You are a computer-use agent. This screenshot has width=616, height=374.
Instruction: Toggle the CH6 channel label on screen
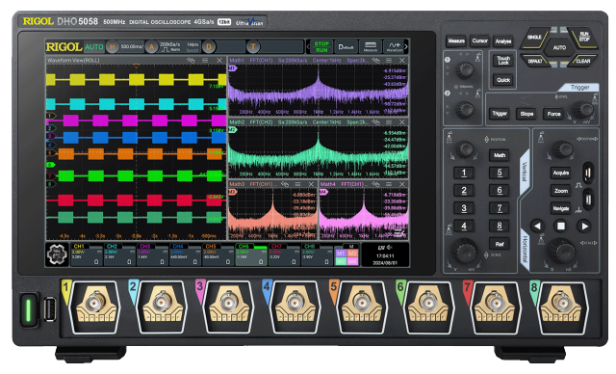[x=244, y=246]
